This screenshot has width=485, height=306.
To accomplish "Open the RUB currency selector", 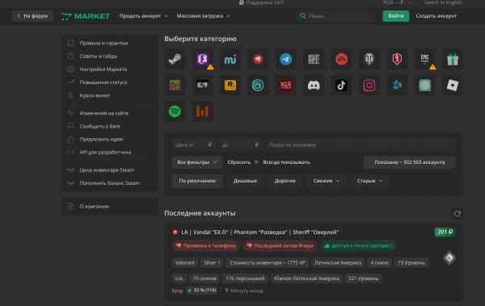I will click(x=398, y=2).
